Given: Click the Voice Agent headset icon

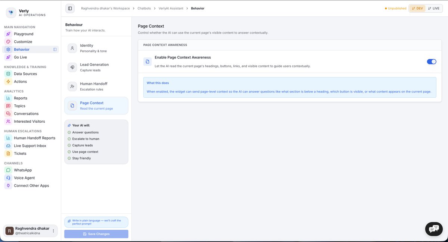Looking at the screenshot, I should coord(8,178).
